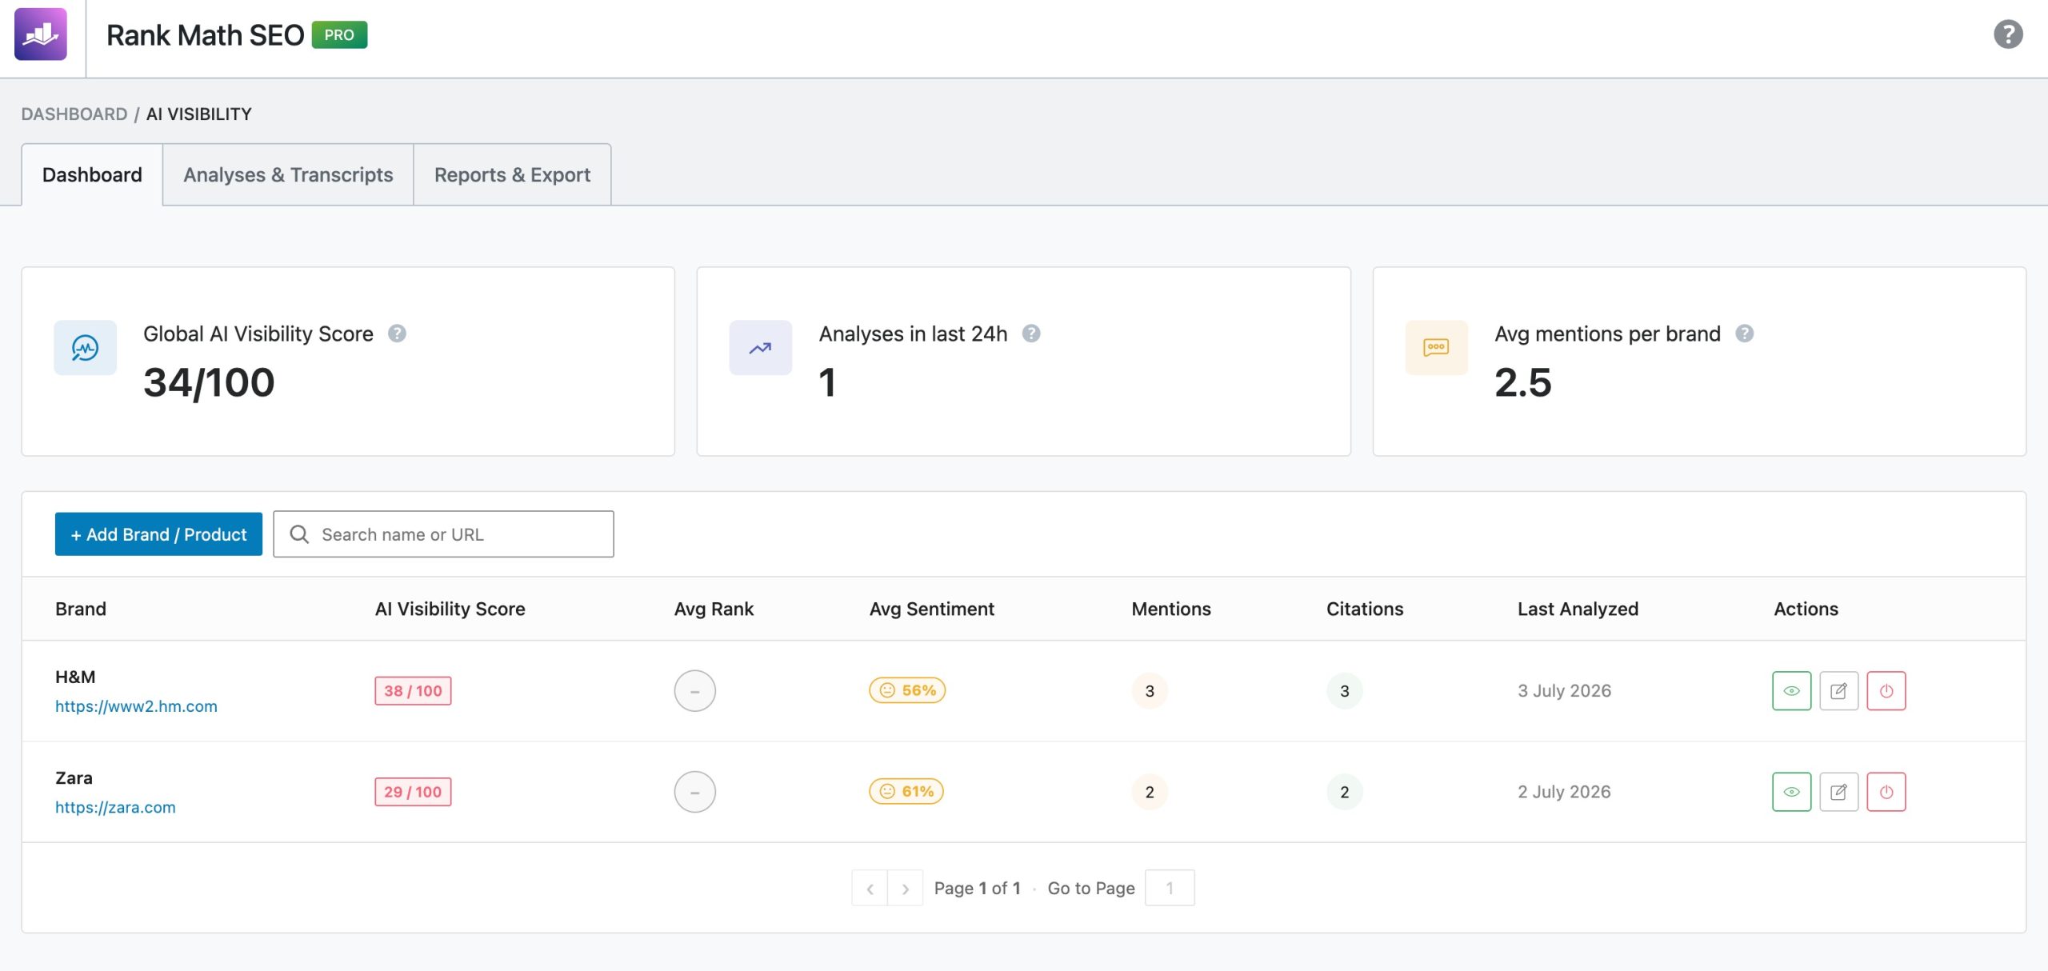Viewport: 2048px width, 971px height.
Task: Open the Reports & Export tab
Action: click(x=512, y=174)
